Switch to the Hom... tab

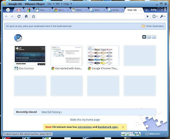(x=80, y=10)
